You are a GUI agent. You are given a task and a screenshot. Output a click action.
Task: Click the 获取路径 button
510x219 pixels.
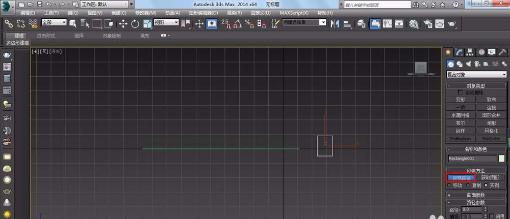pyautogui.click(x=461, y=177)
